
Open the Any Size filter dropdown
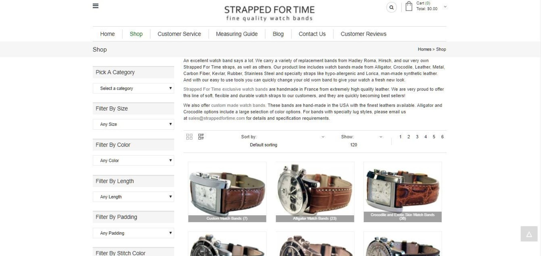pyautogui.click(x=133, y=124)
